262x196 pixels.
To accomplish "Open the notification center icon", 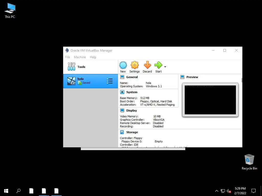I will click(254, 191).
